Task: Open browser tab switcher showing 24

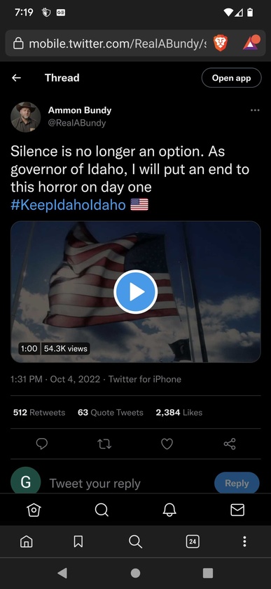Action: pos(193,541)
